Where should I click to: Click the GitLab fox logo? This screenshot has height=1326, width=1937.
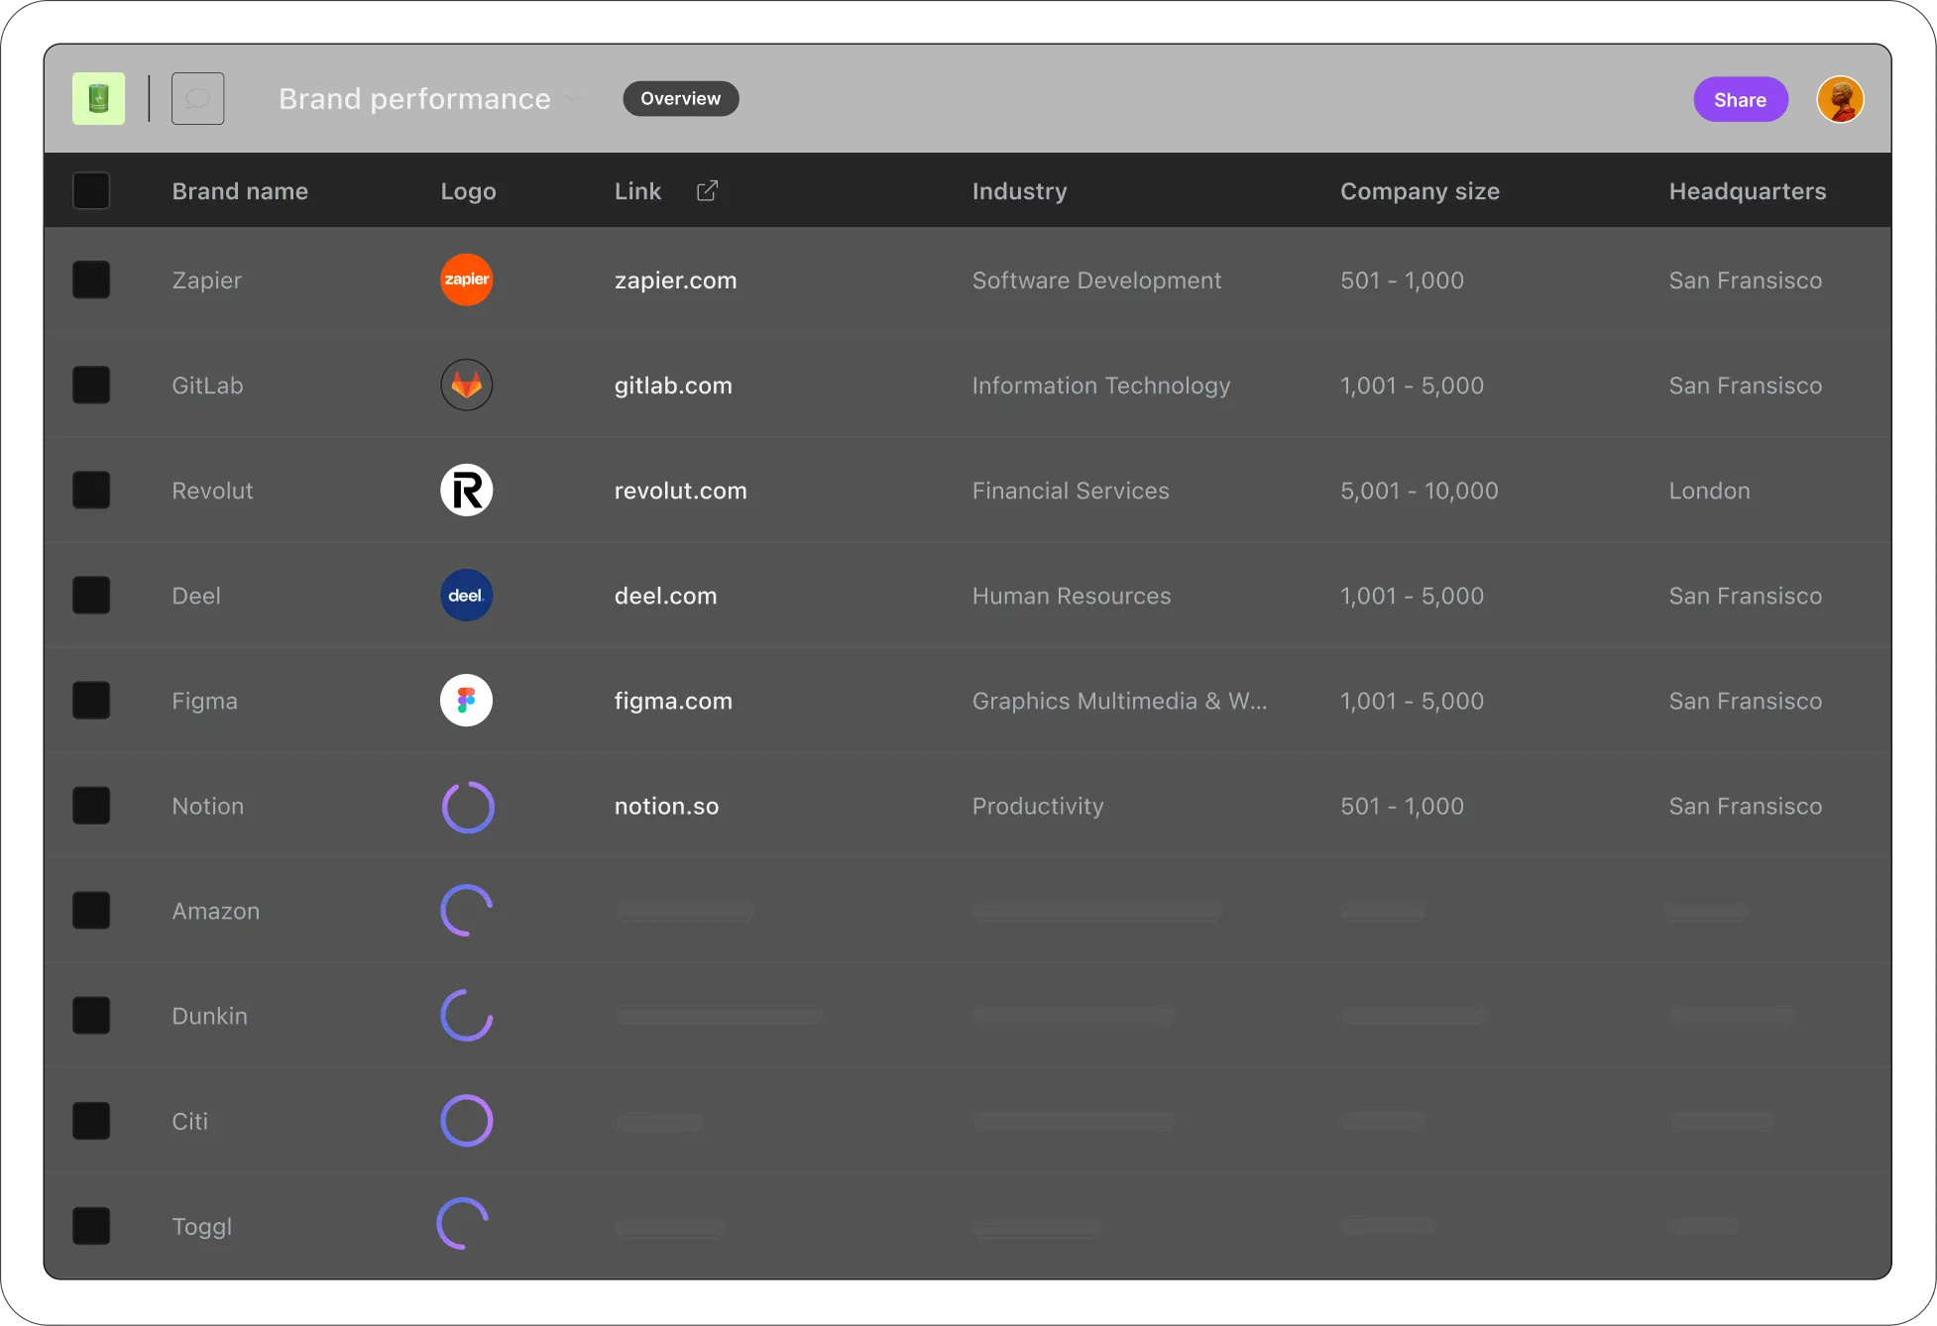click(x=466, y=385)
